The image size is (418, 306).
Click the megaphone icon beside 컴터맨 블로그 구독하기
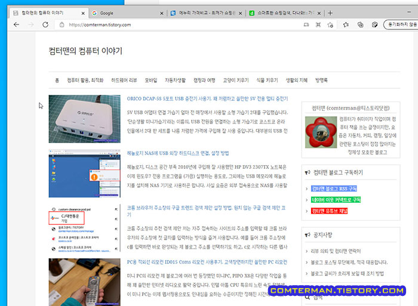tap(308, 172)
